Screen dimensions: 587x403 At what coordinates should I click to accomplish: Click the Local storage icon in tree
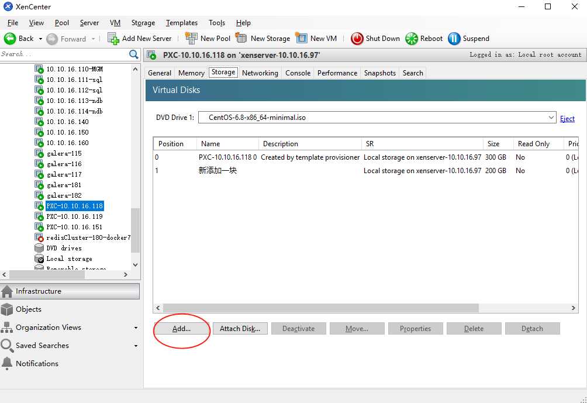39,259
